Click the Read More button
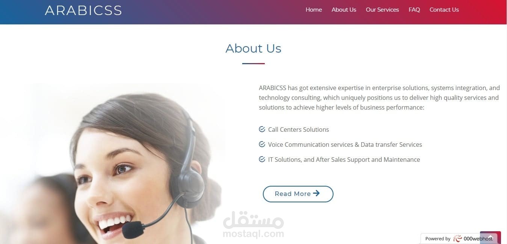The height and width of the screenshot is (244, 507). [x=298, y=194]
